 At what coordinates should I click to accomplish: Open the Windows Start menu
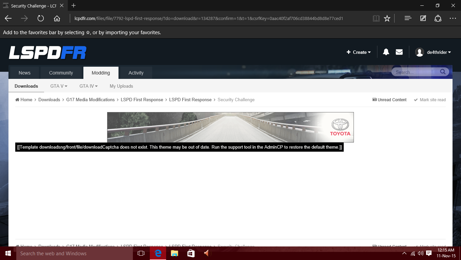click(8, 253)
